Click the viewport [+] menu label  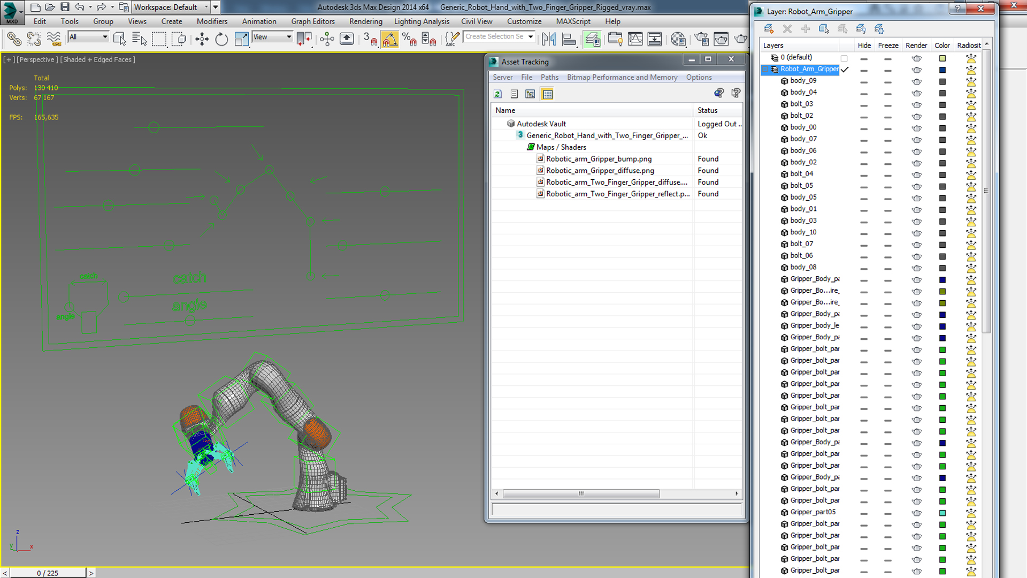pyautogui.click(x=9, y=59)
